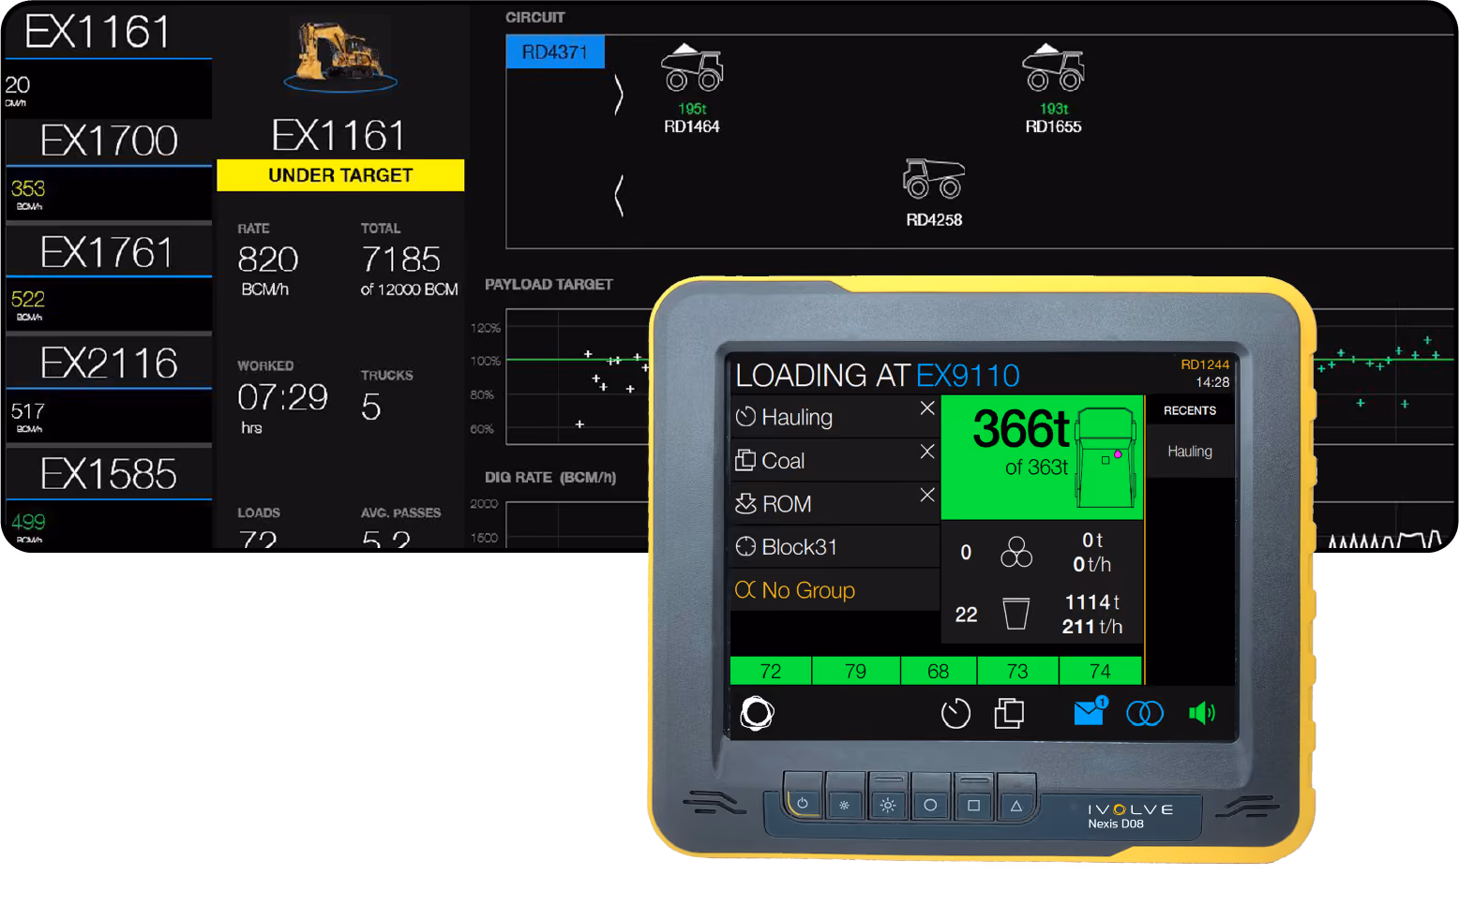
Task: Select the RD4371 circuit tab
Action: coord(555,52)
